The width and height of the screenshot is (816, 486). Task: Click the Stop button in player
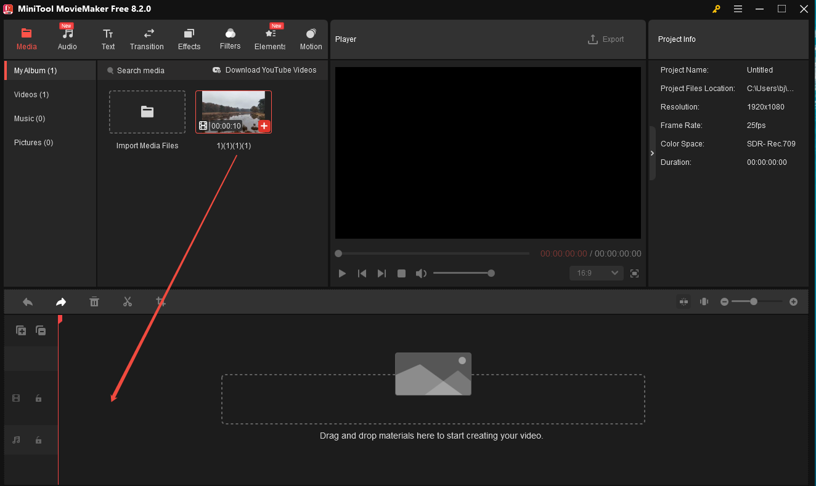coord(401,273)
